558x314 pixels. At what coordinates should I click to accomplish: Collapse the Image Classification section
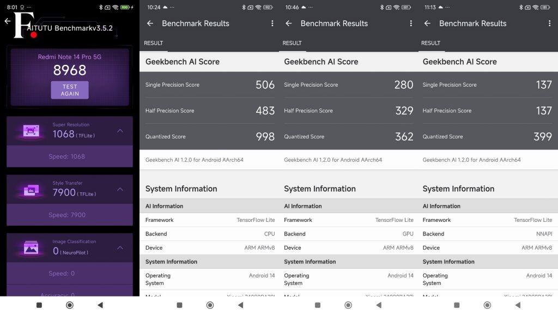pos(120,247)
